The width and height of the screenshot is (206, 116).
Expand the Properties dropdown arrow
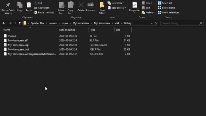click(x=135, y=13)
